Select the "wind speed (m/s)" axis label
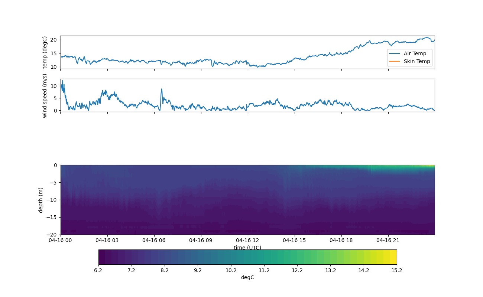 pyautogui.click(x=45, y=95)
